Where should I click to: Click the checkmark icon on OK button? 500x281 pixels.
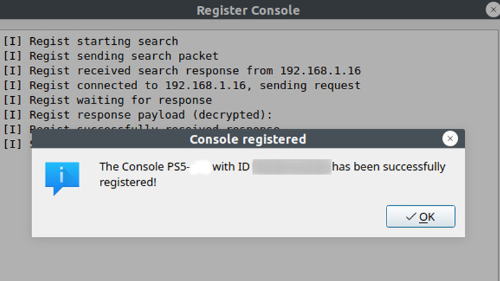pyautogui.click(x=411, y=217)
